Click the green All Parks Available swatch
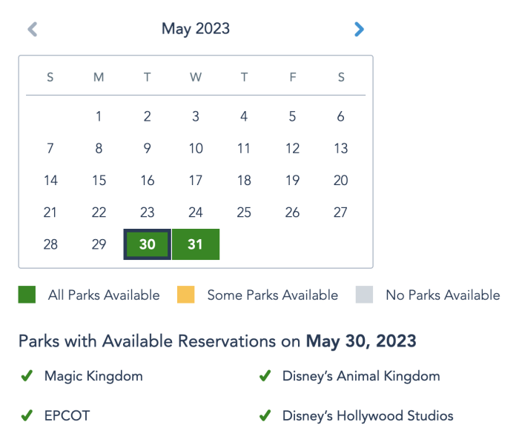Viewport: 519px width, 442px height. [x=27, y=295]
